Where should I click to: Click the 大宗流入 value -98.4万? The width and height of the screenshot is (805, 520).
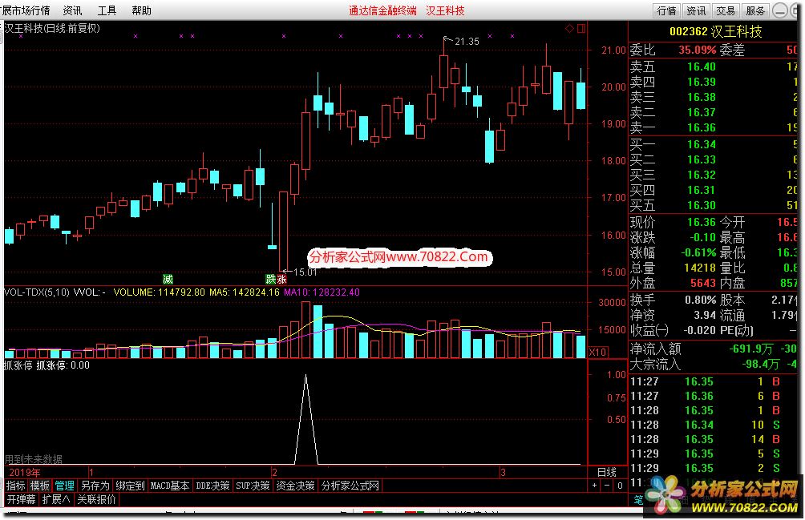(x=760, y=365)
